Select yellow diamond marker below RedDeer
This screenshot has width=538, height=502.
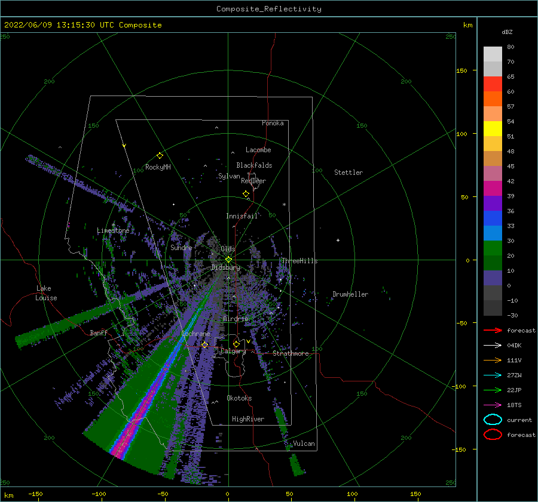[x=246, y=194]
